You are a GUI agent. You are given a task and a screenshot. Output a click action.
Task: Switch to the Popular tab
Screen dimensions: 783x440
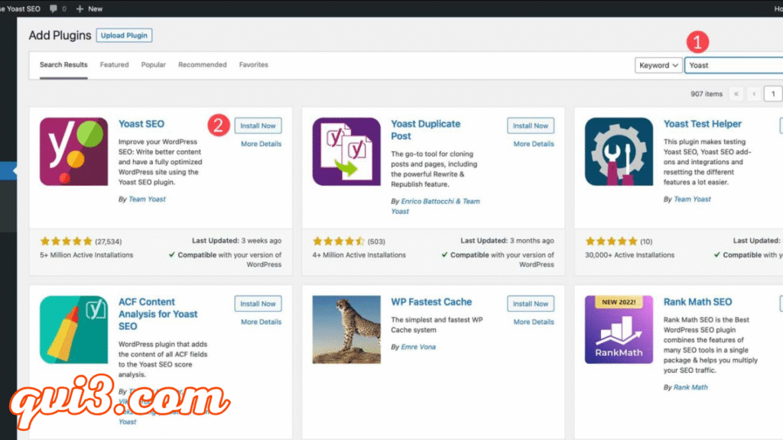pyautogui.click(x=153, y=65)
